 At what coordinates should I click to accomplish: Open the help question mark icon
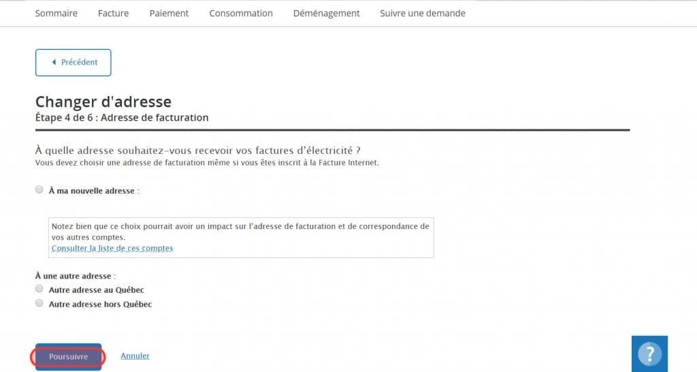(649, 354)
